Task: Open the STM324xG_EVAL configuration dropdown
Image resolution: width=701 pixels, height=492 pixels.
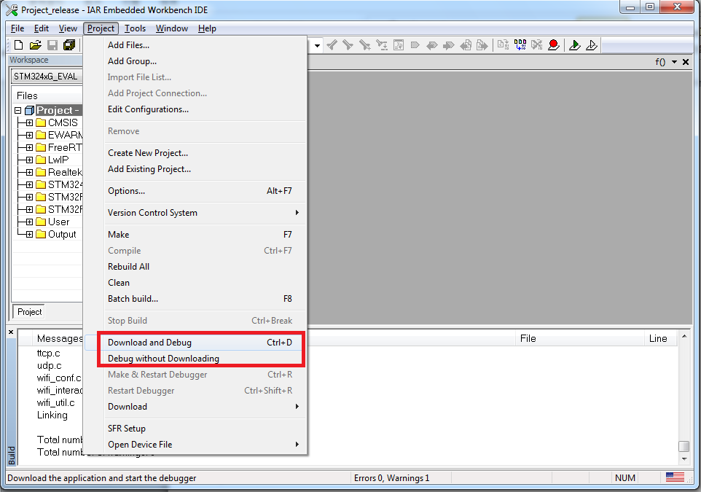Action: [x=47, y=76]
